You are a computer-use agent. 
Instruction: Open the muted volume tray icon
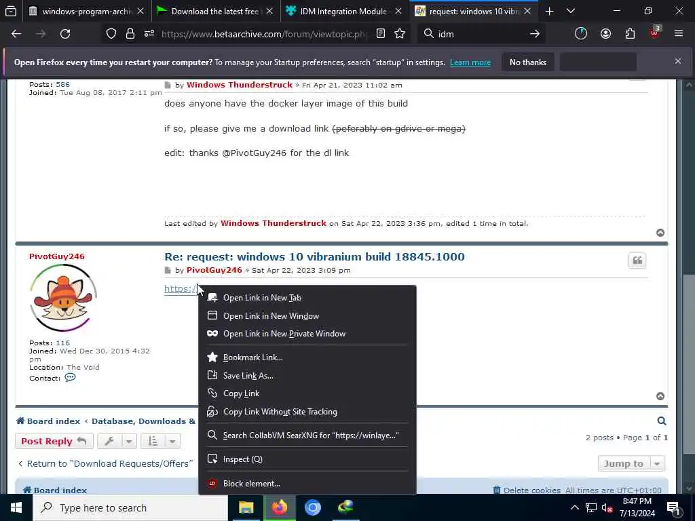[607, 507]
